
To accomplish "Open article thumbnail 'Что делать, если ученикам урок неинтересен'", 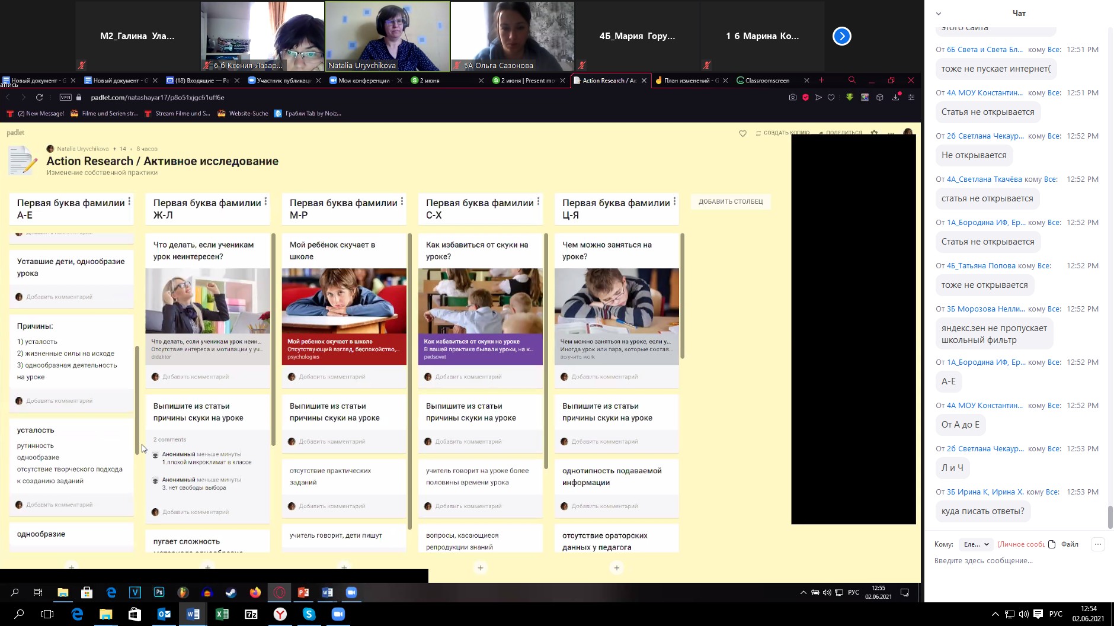I will click(208, 316).
